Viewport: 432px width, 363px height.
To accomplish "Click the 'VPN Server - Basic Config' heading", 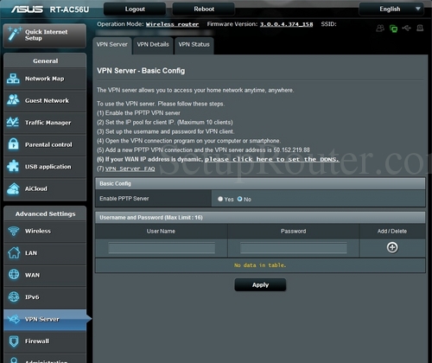I will pos(141,71).
